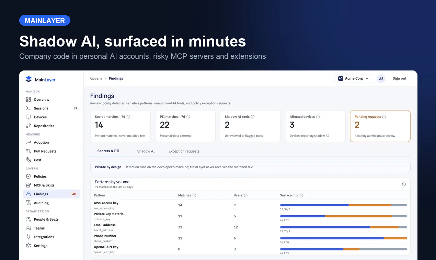Click info icon beside Shadow AI tools
This screenshot has width=436, height=260.
point(253,117)
